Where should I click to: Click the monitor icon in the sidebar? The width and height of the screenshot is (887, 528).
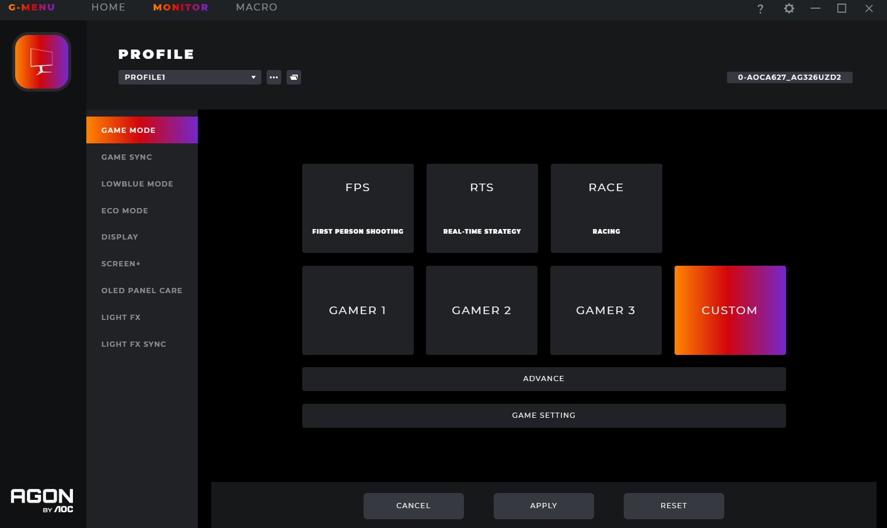coord(42,62)
